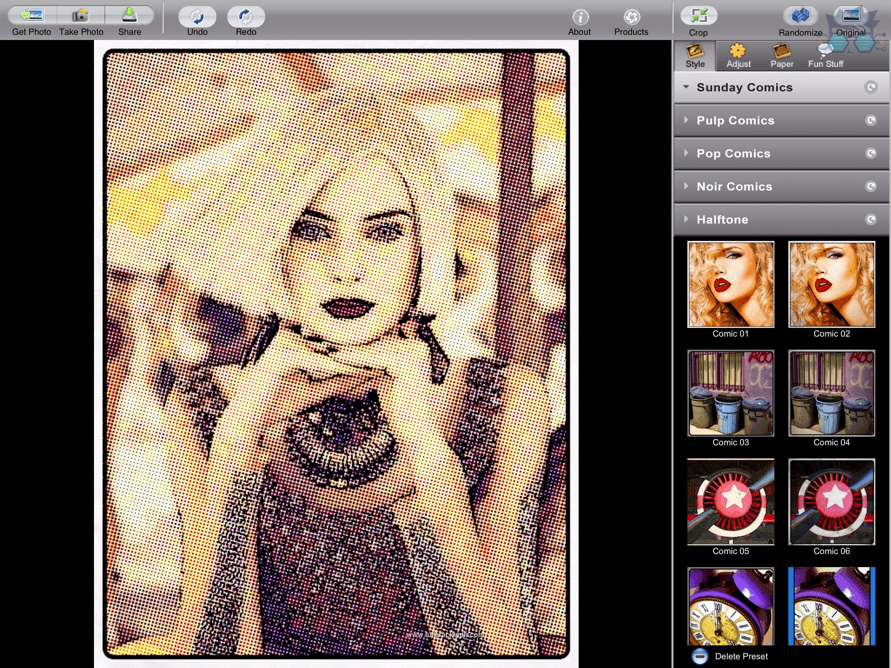Open the About info icon
The width and height of the screenshot is (891, 668).
click(580, 17)
